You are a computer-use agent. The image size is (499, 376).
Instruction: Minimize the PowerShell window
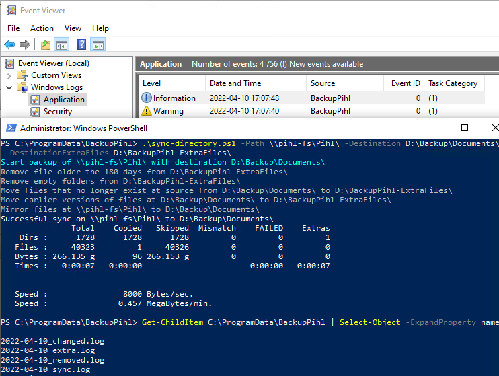point(434,128)
